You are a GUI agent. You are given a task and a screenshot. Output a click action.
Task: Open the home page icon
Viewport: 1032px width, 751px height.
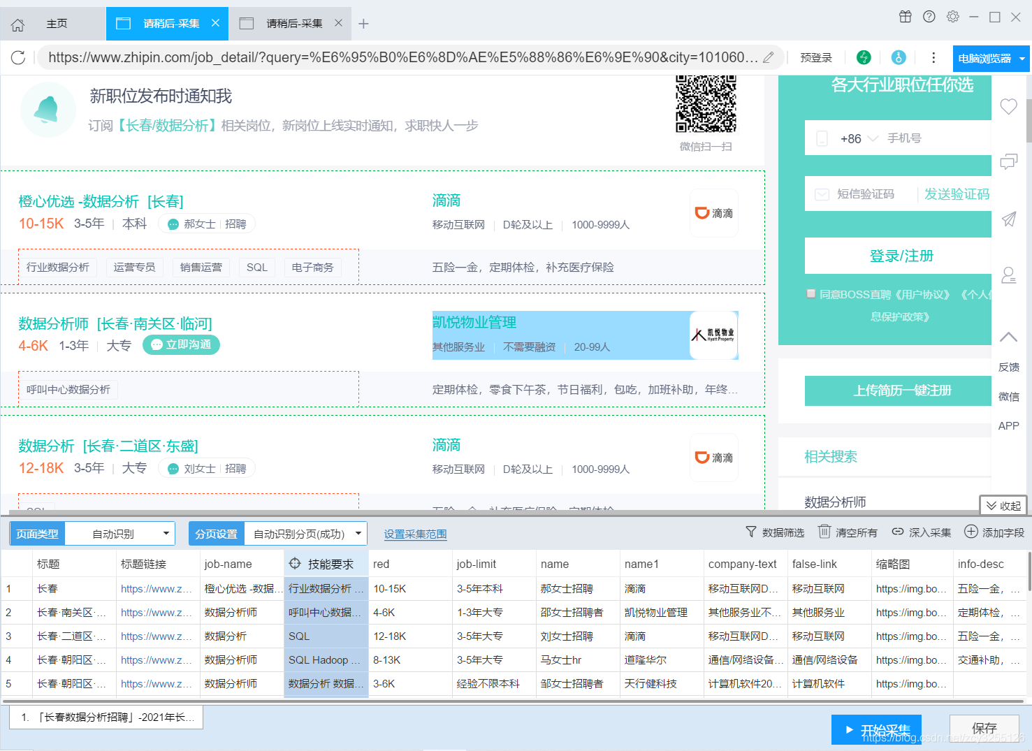[18, 25]
